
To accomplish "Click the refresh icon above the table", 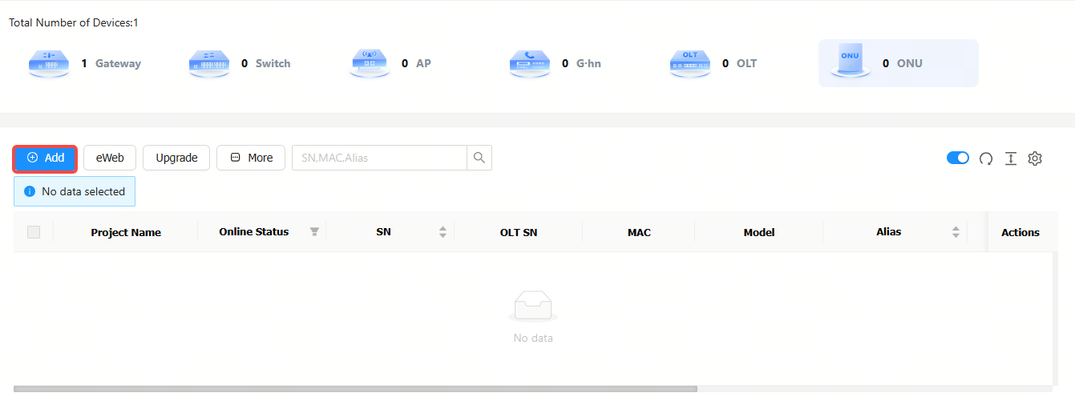I will pos(986,158).
